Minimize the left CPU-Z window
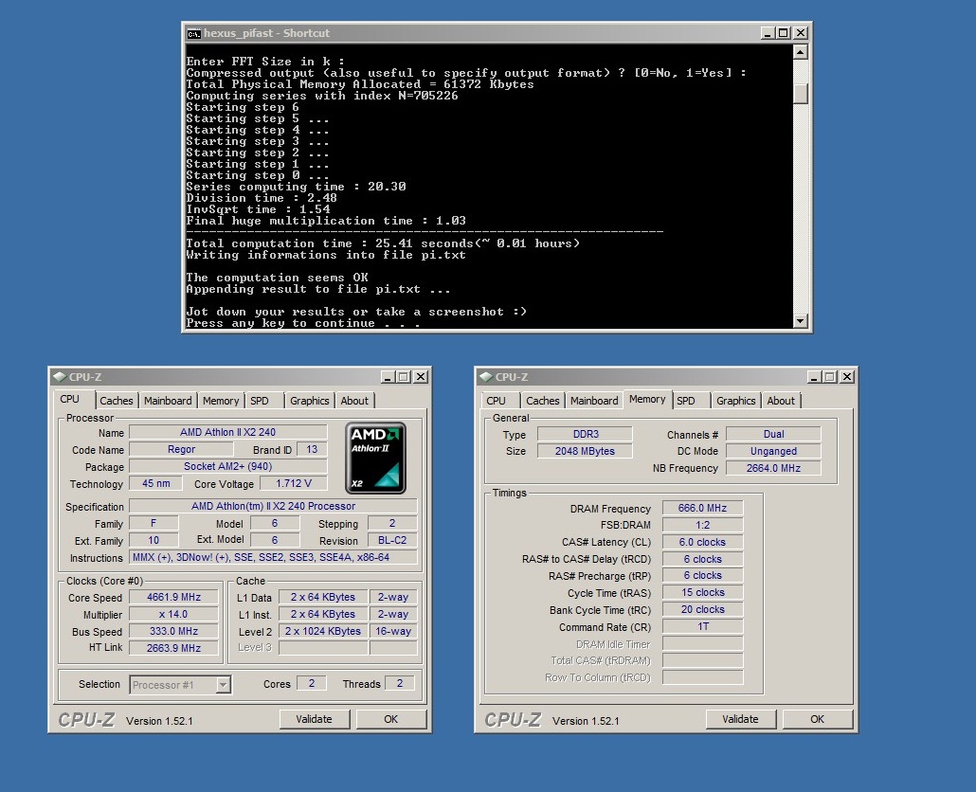 coord(388,377)
